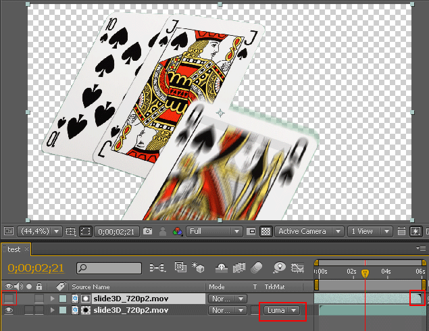The image size is (429, 331).
Task: Hide the Luma matte slide3D layer
Action: point(9,310)
